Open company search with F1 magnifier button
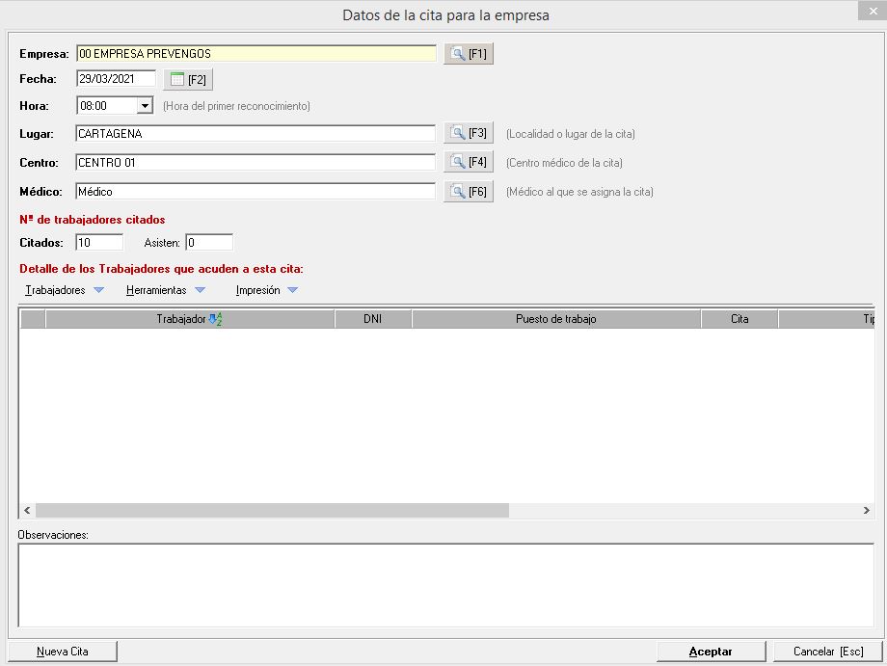This screenshot has height=666, width=887. 469,54
